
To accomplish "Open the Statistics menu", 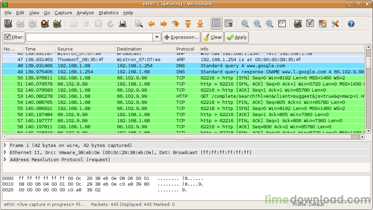I will (x=108, y=13).
